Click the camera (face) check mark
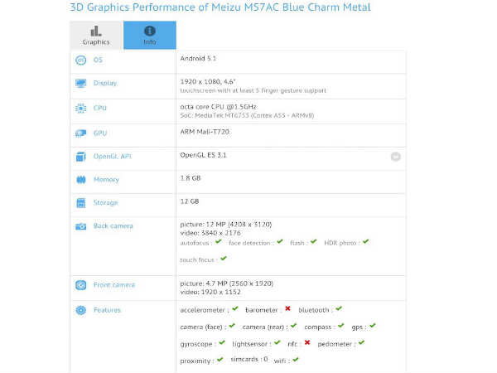The image size is (497, 373). (232, 326)
